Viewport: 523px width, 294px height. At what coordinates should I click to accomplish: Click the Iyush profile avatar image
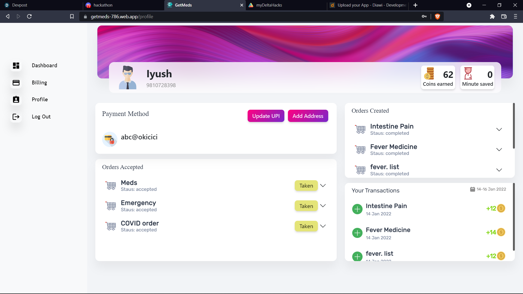click(x=127, y=78)
